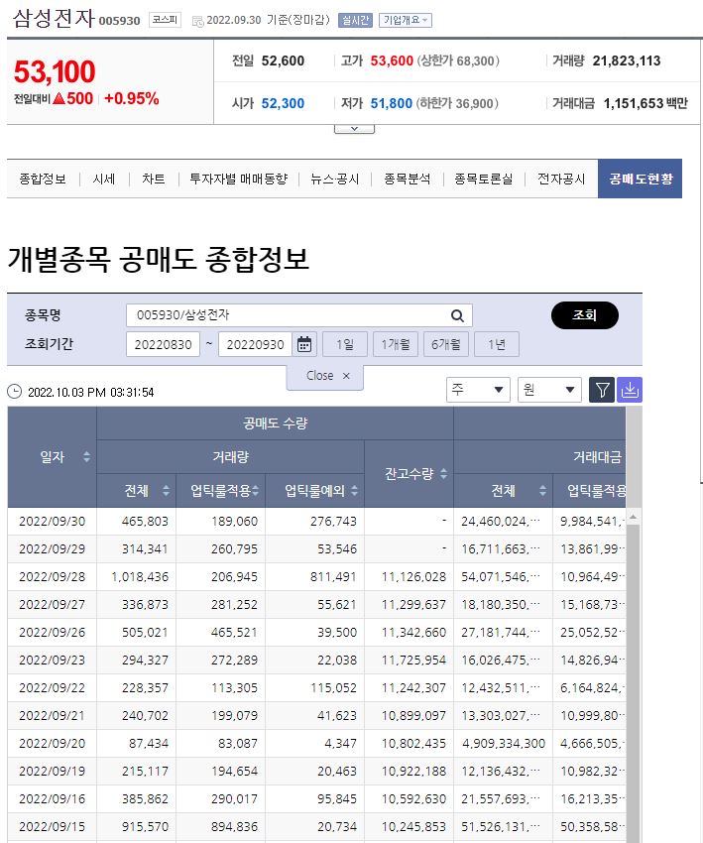Click the trading volume 21,823,113 value
Image resolution: width=703 pixels, height=843 pixels.
pos(626,60)
